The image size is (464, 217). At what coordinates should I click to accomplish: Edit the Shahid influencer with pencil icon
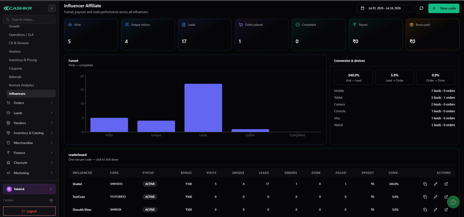pyautogui.click(x=435, y=184)
